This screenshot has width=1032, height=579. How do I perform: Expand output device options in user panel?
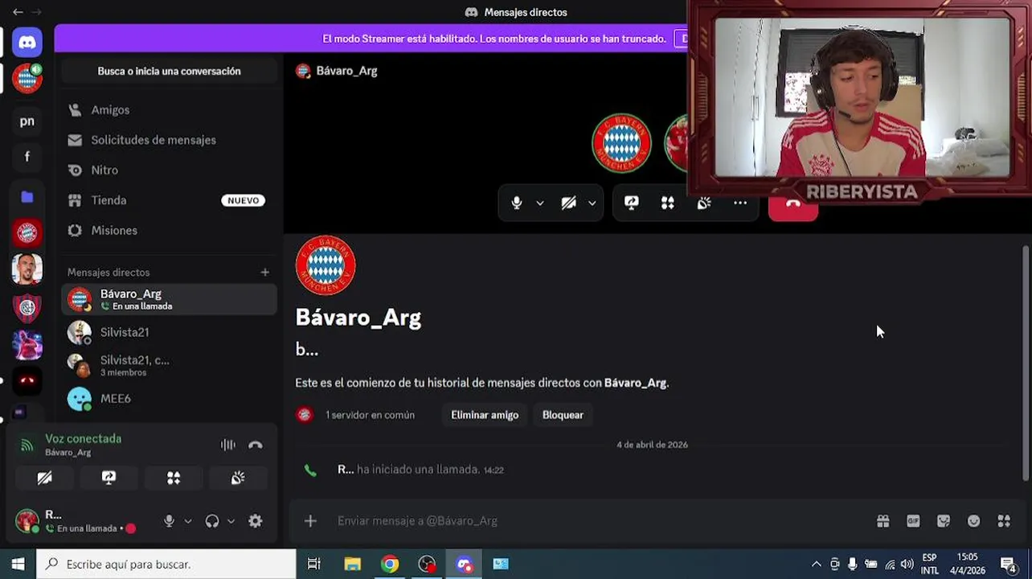pos(231,521)
